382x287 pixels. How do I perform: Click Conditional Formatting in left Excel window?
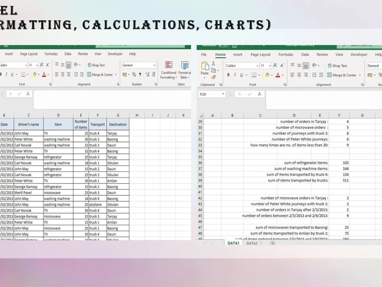pos(168,70)
